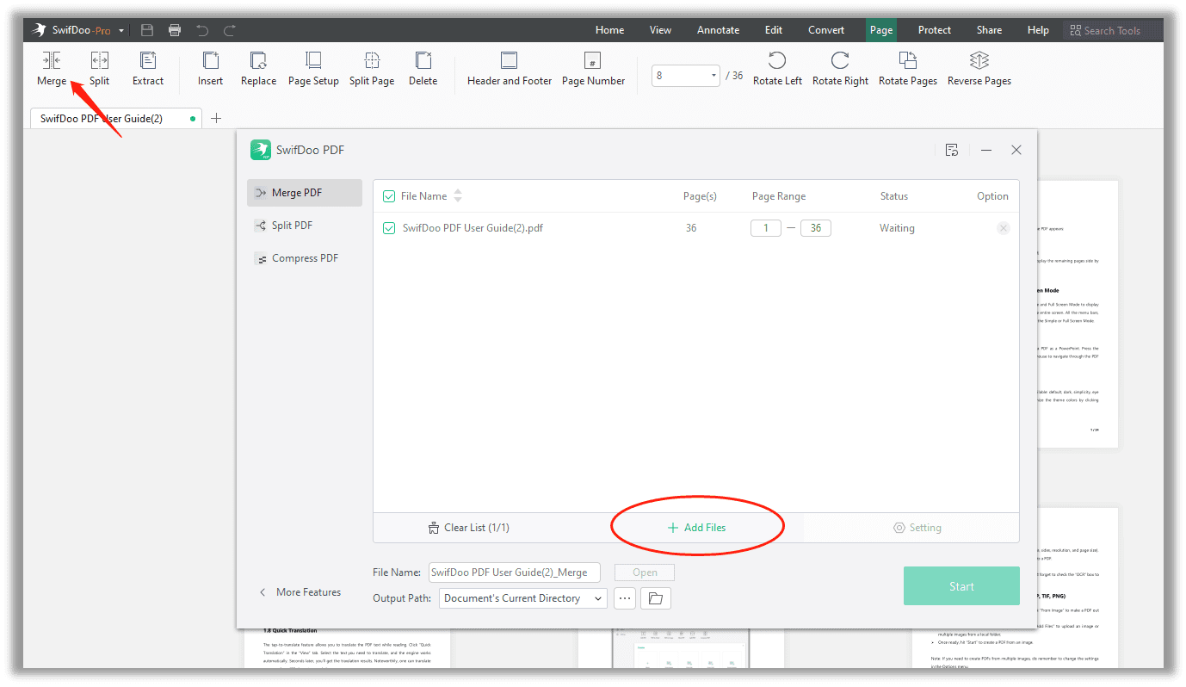Open the Merge tool in the ribbon
This screenshot has height=687, width=1186.
(x=51, y=68)
